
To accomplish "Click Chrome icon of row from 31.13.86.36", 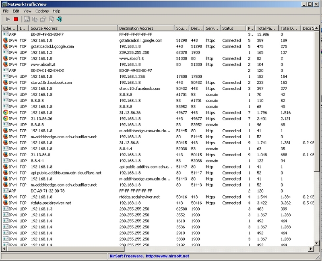I will pos(6,118).
